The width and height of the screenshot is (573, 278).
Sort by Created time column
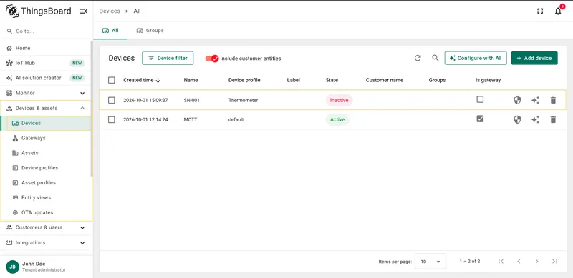[x=142, y=80]
